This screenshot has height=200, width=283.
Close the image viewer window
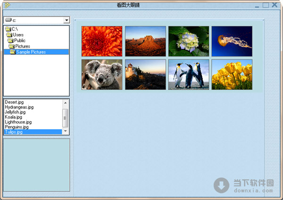pos(275,5)
